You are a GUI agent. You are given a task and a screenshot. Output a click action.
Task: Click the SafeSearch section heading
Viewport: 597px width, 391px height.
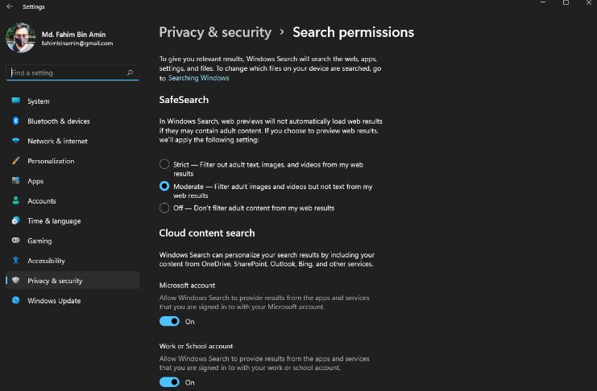(x=184, y=100)
